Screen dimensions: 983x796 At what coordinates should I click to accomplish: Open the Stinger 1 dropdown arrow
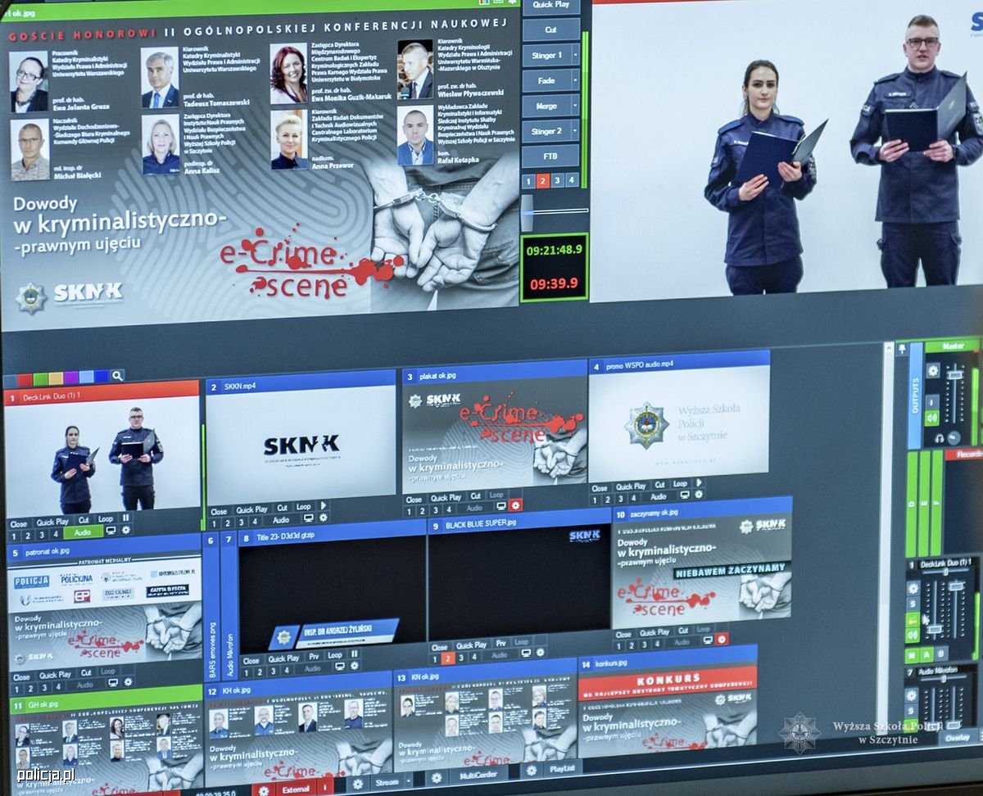coord(575,55)
